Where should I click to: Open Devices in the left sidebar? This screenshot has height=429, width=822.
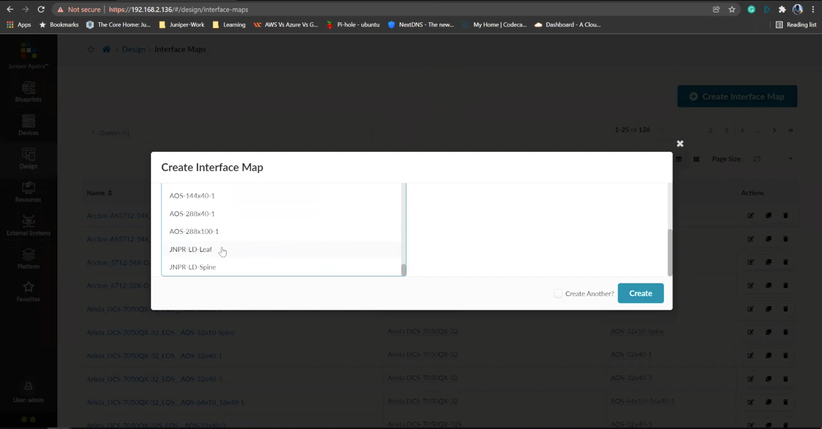click(x=28, y=125)
